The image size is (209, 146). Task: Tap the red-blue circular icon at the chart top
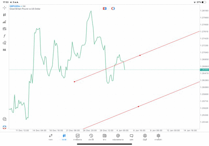pos(113,8)
